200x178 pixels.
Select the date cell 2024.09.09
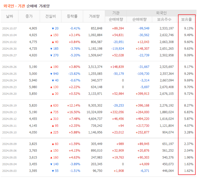coord(9,144)
